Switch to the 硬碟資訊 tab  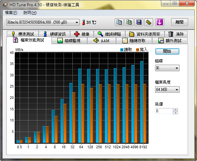(x=54, y=34)
